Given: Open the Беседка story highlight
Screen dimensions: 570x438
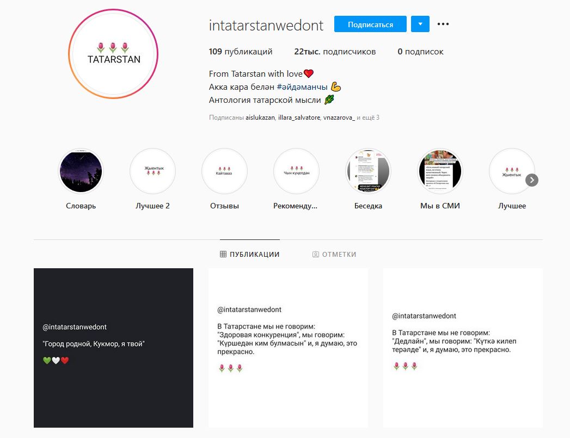Looking at the screenshot, I should (x=368, y=171).
